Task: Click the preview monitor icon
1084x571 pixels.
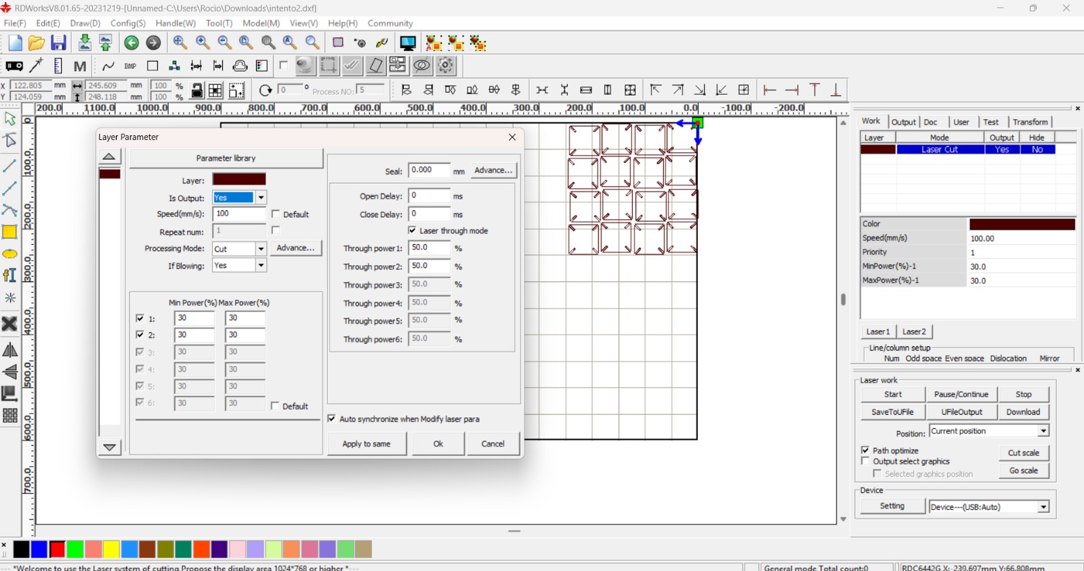Action: [408, 43]
